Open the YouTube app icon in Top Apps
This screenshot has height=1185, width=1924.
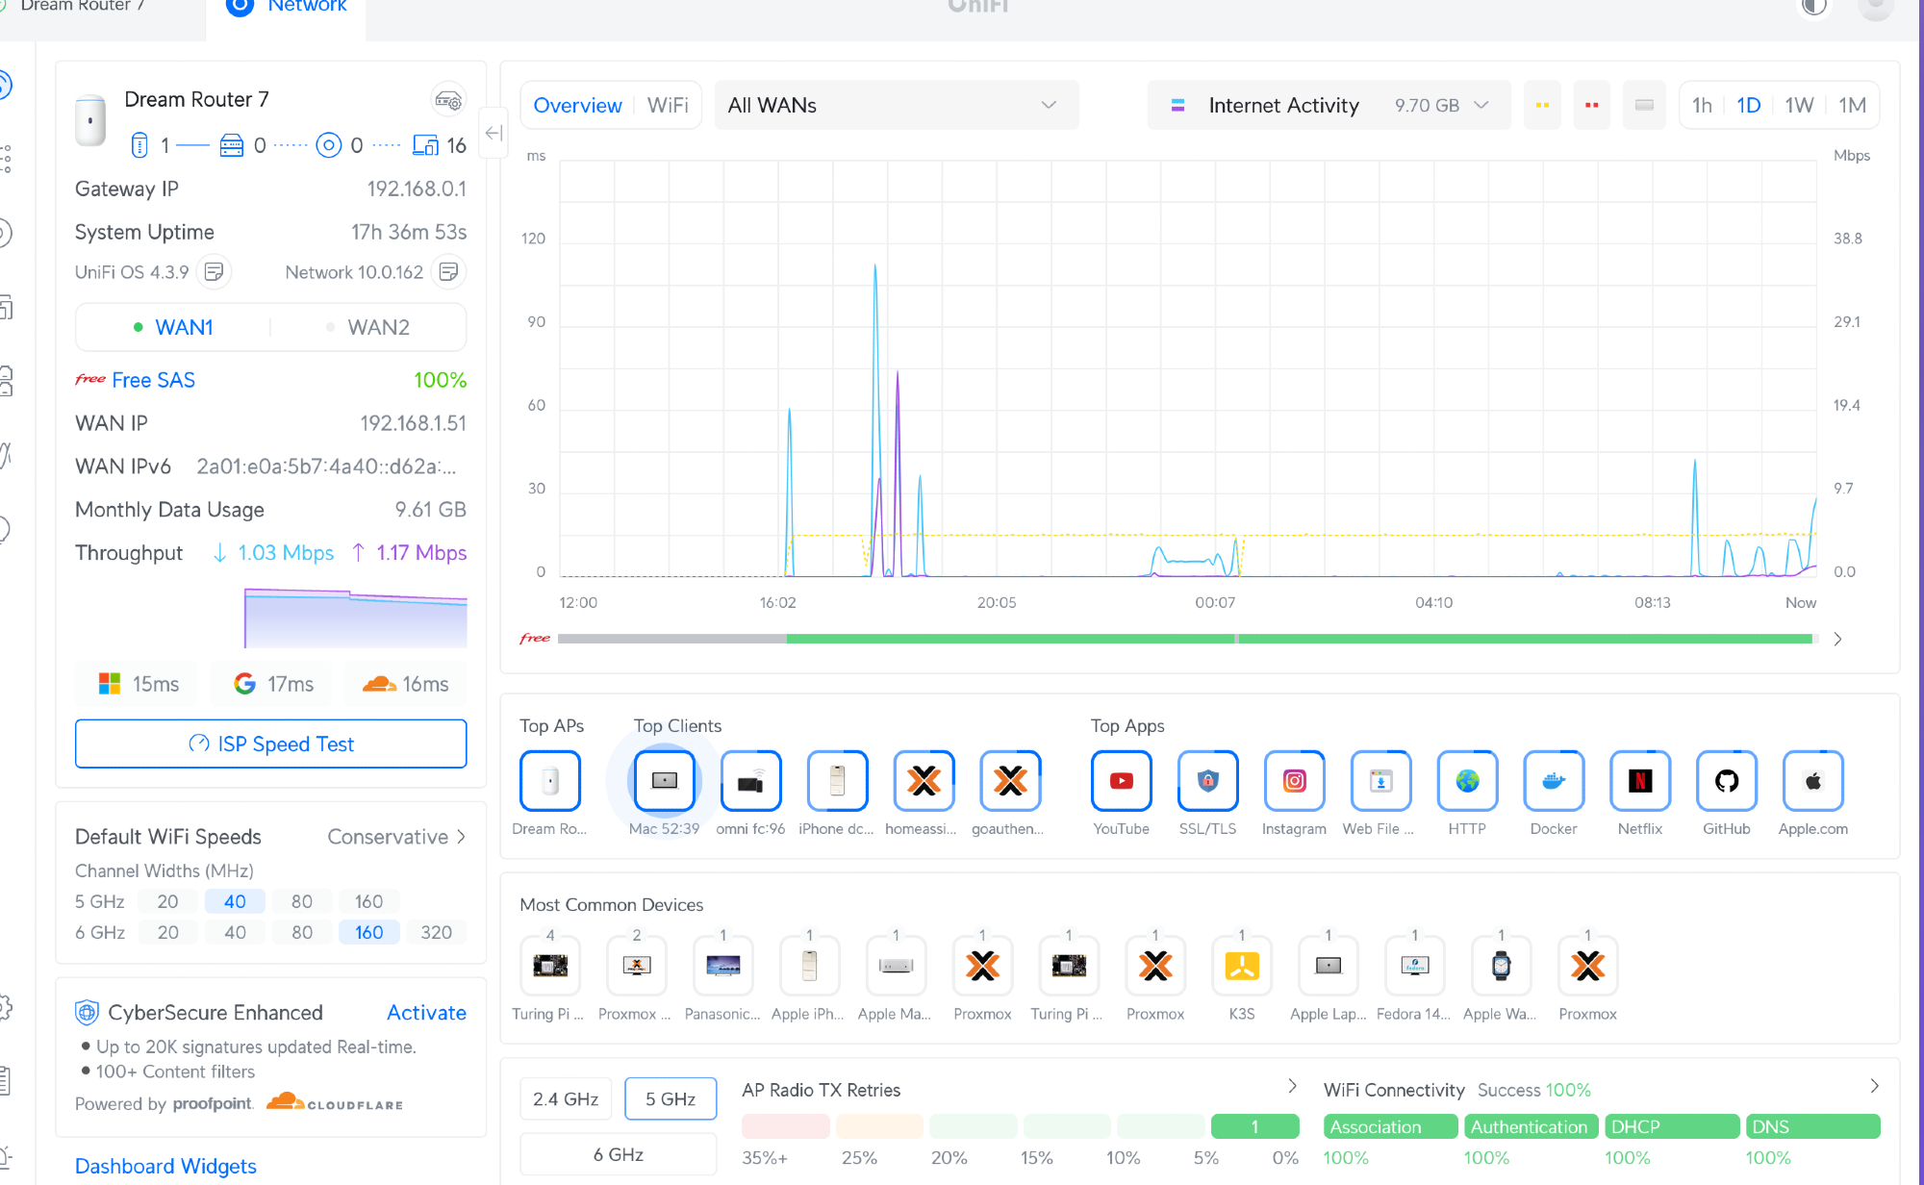[x=1121, y=781]
